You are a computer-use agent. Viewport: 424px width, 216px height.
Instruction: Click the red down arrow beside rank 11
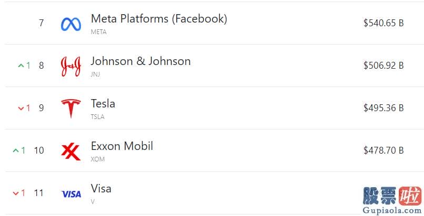coord(16,193)
